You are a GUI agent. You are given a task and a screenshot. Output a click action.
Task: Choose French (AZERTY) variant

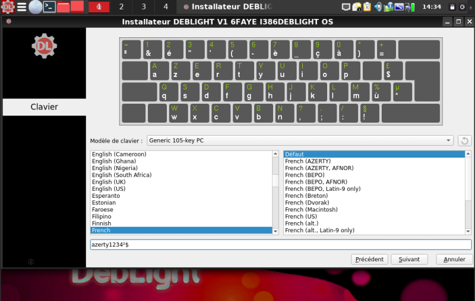point(308,161)
